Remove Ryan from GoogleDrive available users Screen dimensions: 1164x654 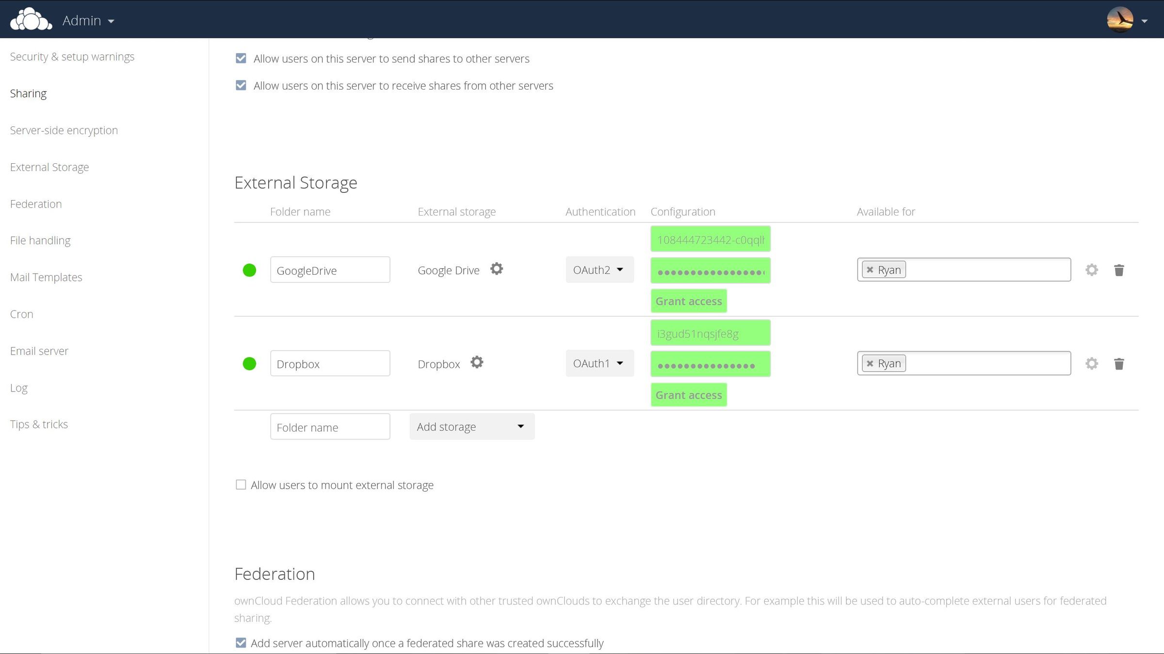click(x=870, y=269)
